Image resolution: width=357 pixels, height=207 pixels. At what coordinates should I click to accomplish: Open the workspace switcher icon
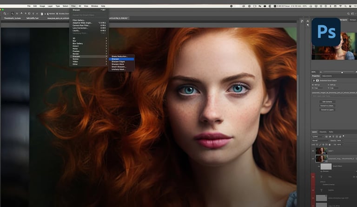353,13
